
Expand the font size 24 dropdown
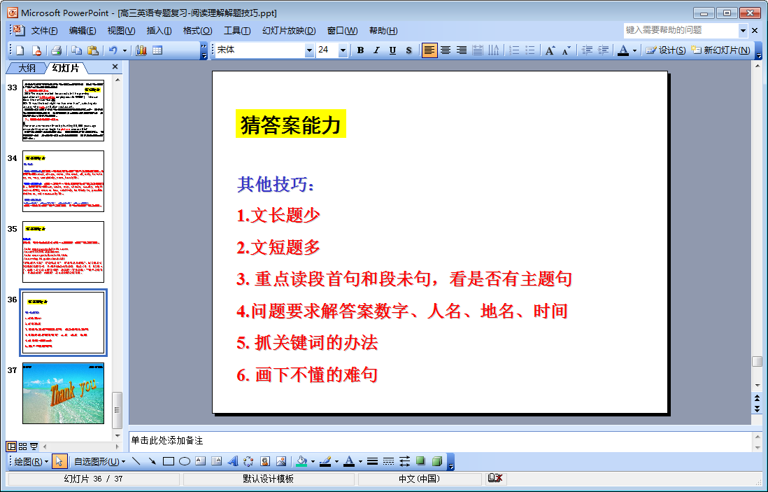coord(343,50)
